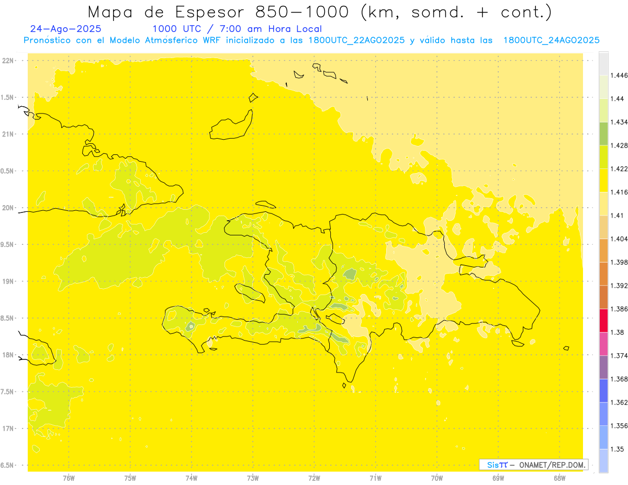Click the pink 1.374–1.38 color bar segment
The width and height of the screenshot is (628, 485).
tap(603, 344)
